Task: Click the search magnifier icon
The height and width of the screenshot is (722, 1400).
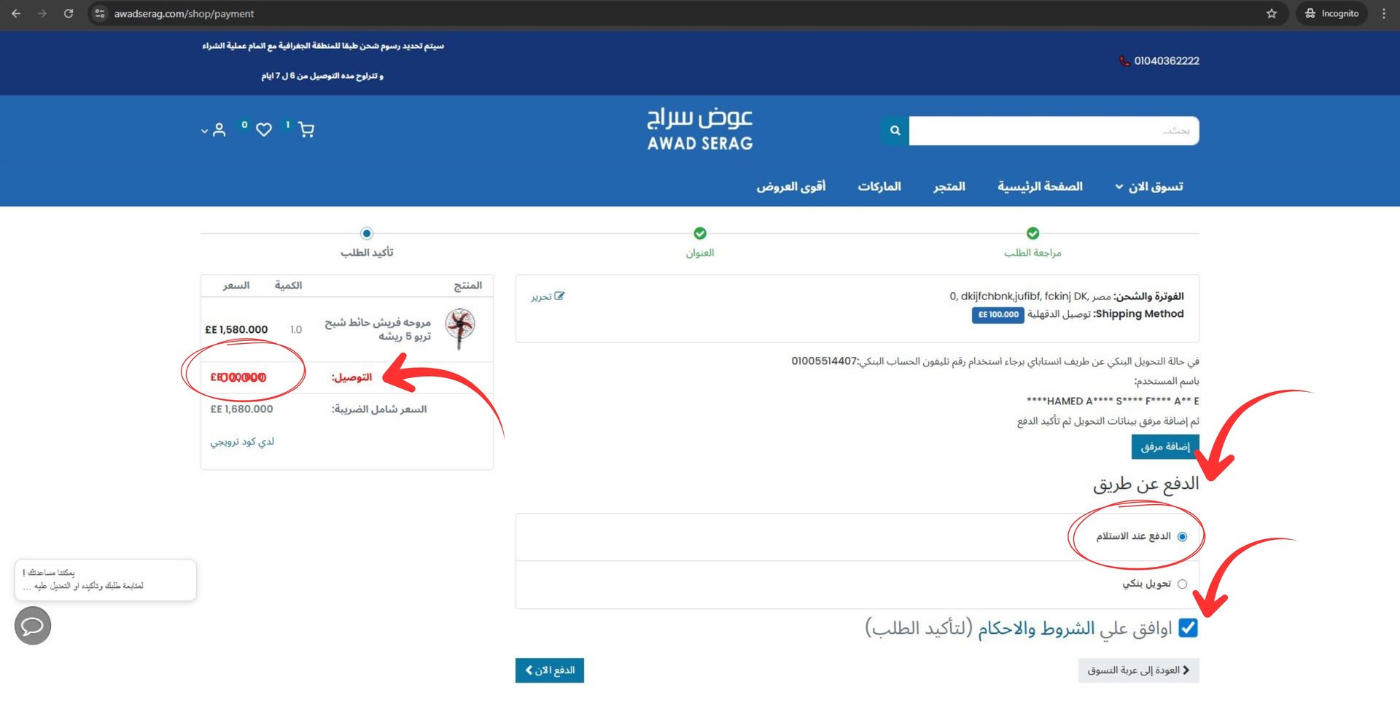Action: pos(894,131)
